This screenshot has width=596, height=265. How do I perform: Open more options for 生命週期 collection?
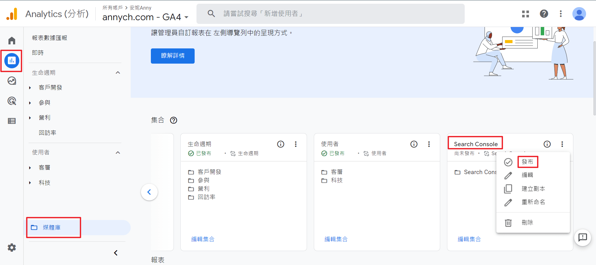pos(296,144)
